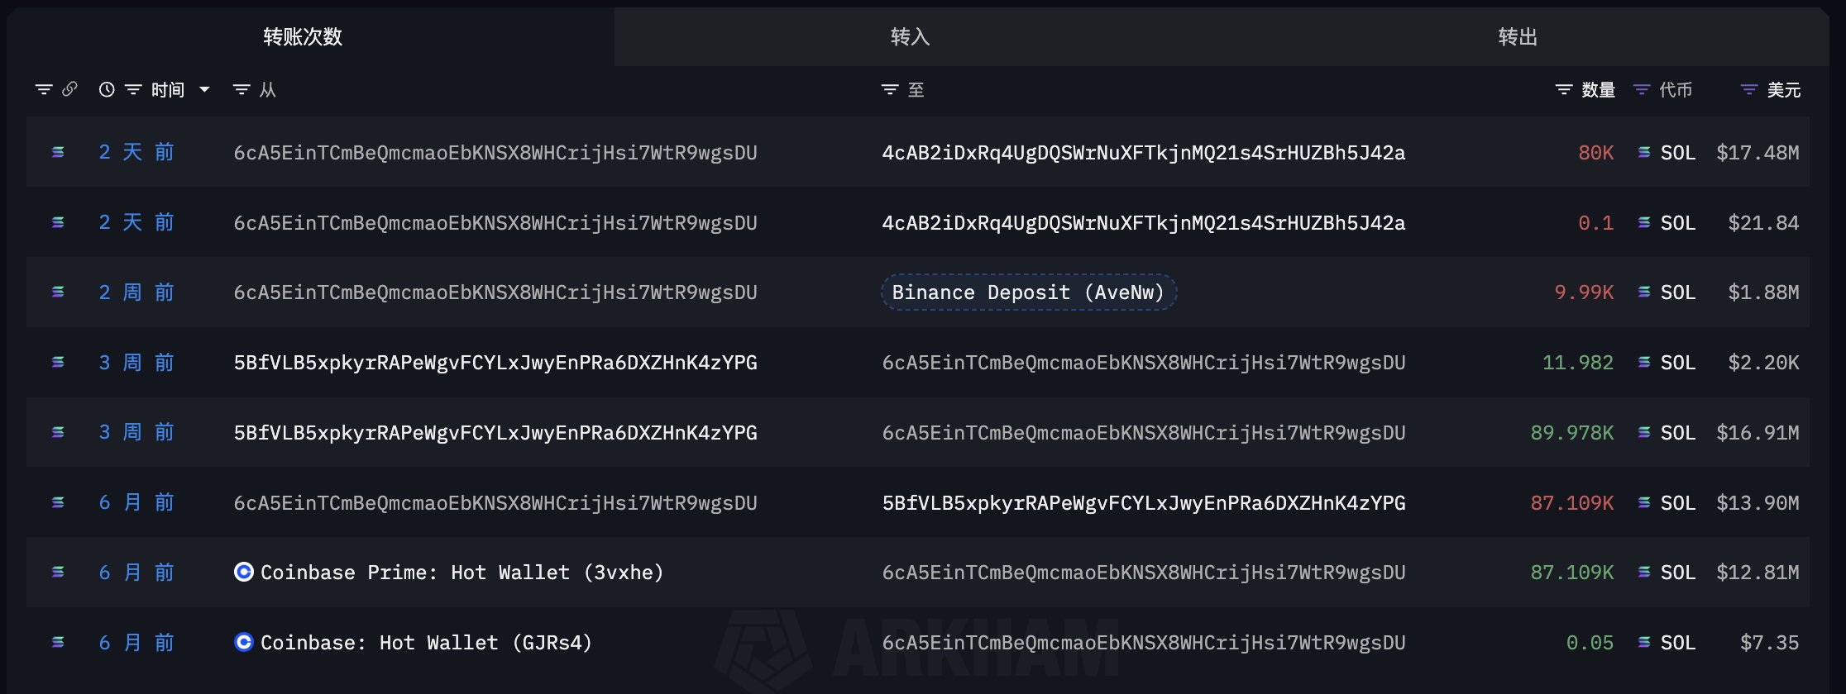Screen dimensions: 1846x694
Task: Open the filter icon next to 从
Action: 242,90
